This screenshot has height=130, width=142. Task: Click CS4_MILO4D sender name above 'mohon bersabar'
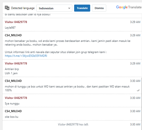coord(13,35)
